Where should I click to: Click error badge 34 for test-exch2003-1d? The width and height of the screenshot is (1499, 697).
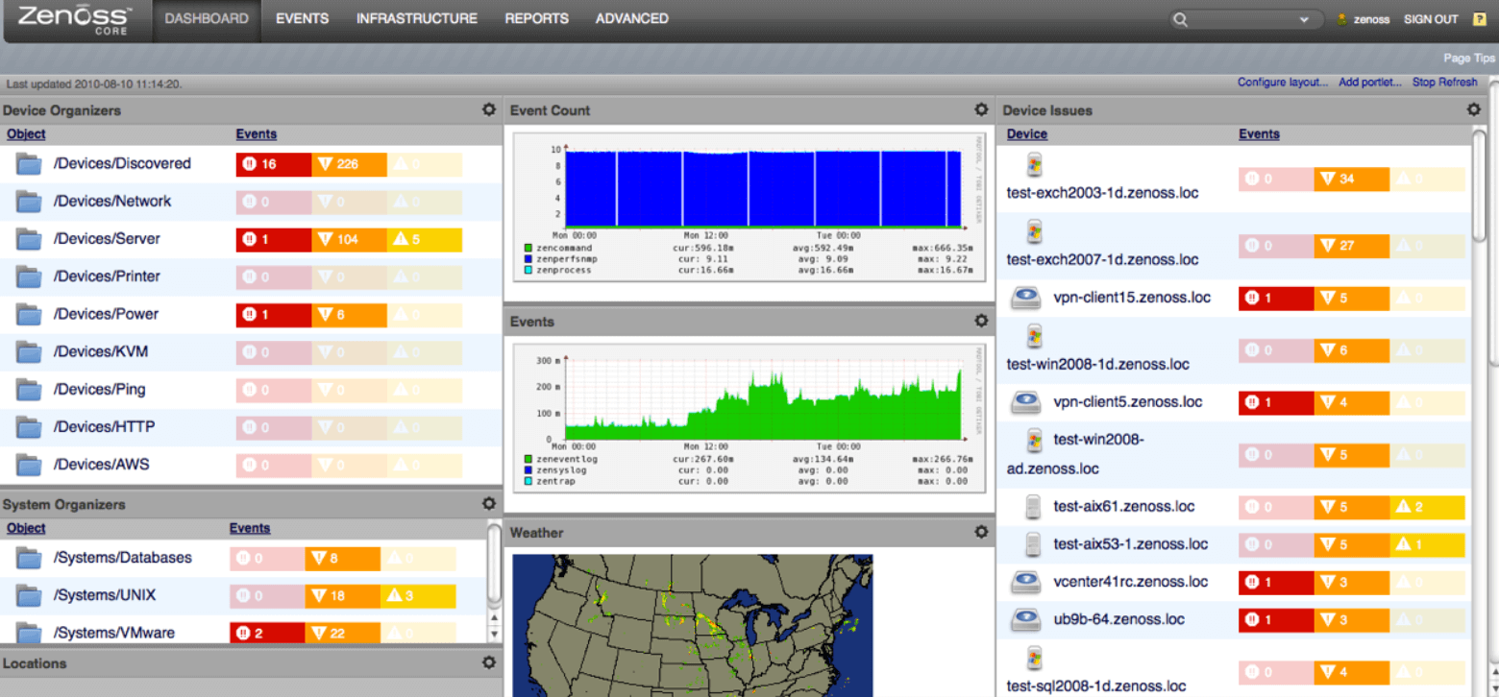pos(1352,179)
